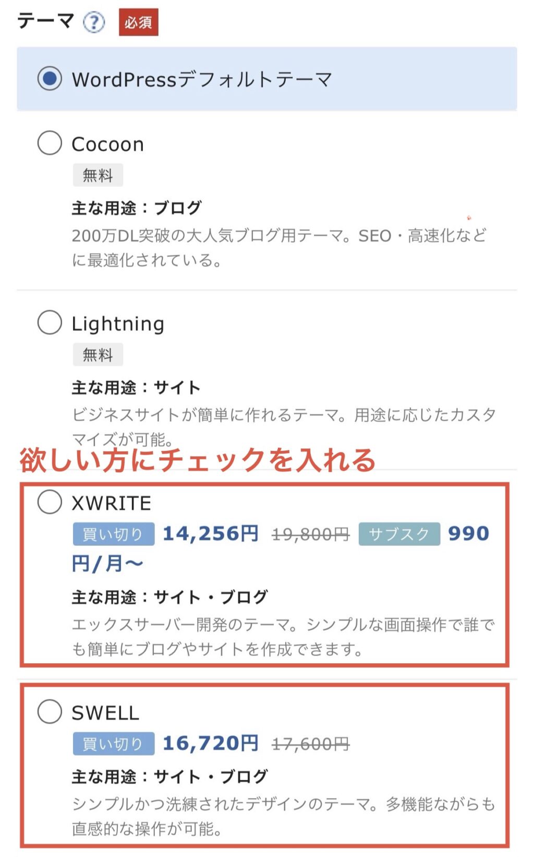This screenshot has height=857, width=534.
Task: Choose the Cocoon theme radio button
Action: click(x=50, y=142)
